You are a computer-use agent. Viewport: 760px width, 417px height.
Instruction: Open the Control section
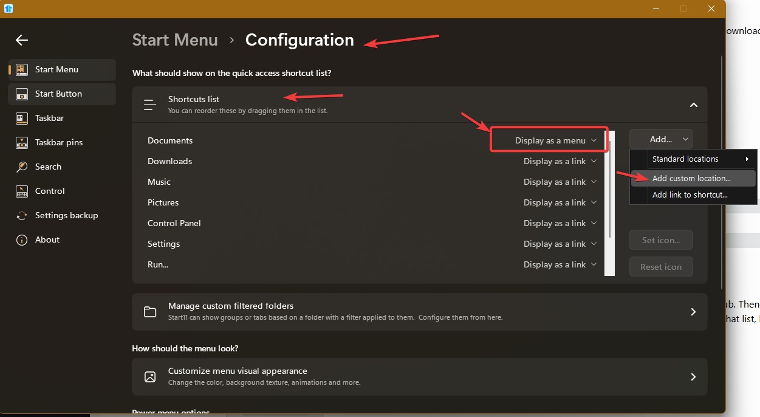[62, 191]
